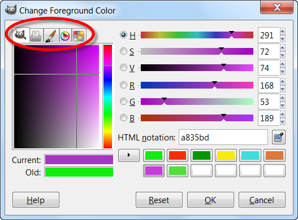The height and width of the screenshot is (220, 298).
Task: Click the Current purple color preview
Action: [79, 160]
